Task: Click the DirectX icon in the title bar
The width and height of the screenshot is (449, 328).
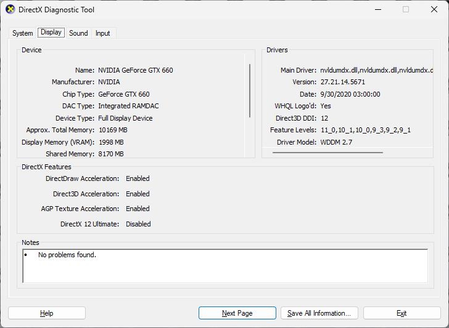Action: click(10, 10)
